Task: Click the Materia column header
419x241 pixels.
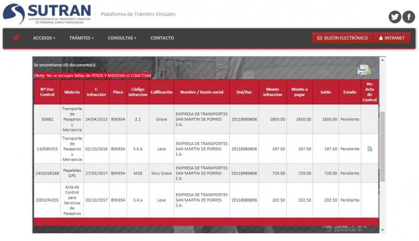Action: (72, 92)
